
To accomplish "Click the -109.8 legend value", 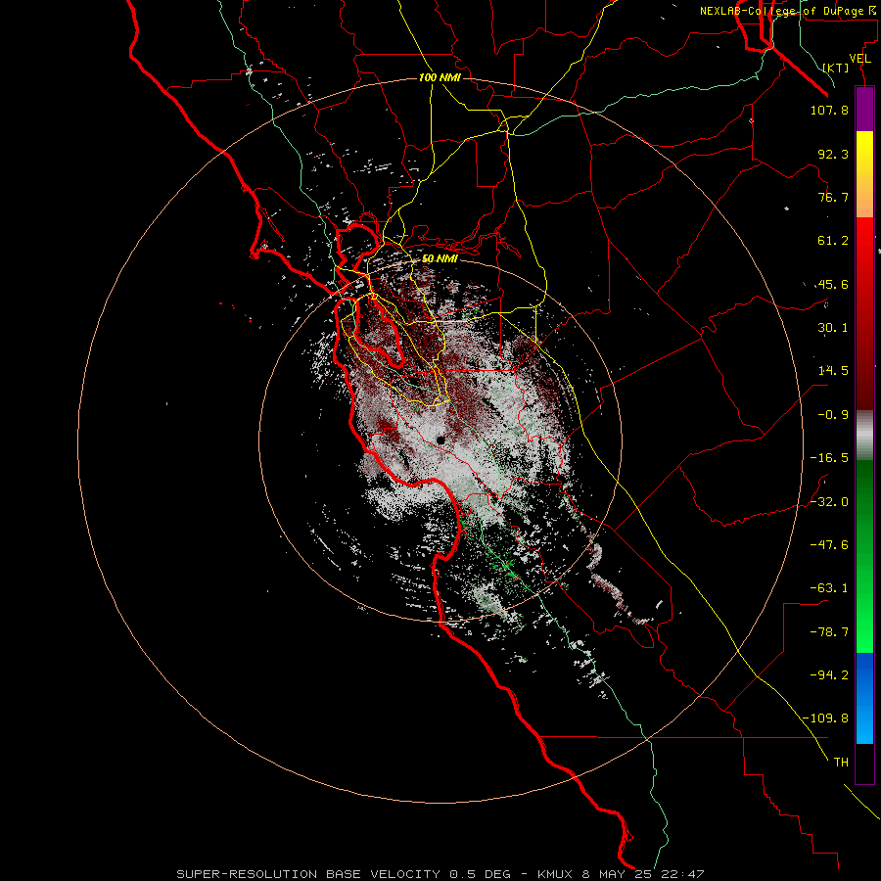I will point(826,719).
